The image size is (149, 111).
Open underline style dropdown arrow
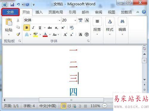45,28
